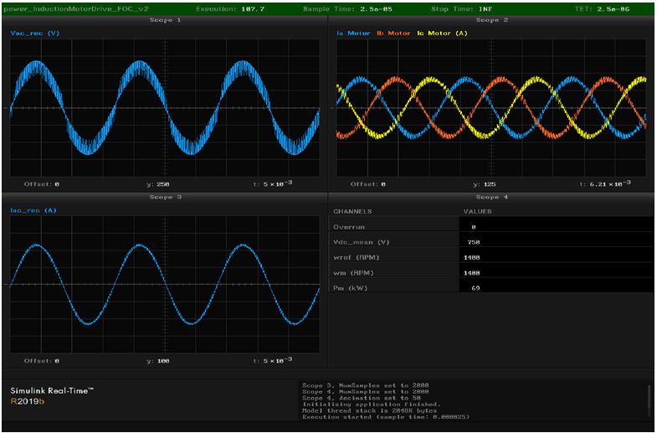
Task: Click the VALUES column header
Action: [x=477, y=211]
